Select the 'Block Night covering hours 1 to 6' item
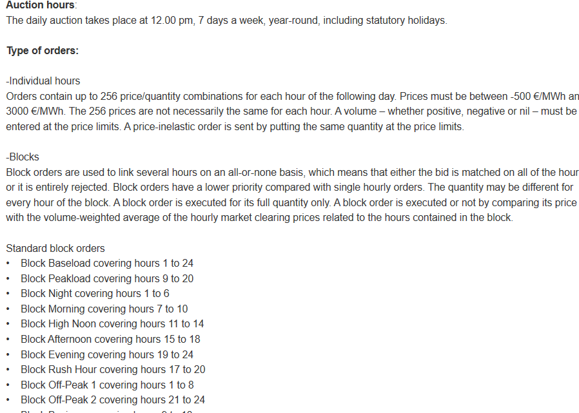 [95, 293]
